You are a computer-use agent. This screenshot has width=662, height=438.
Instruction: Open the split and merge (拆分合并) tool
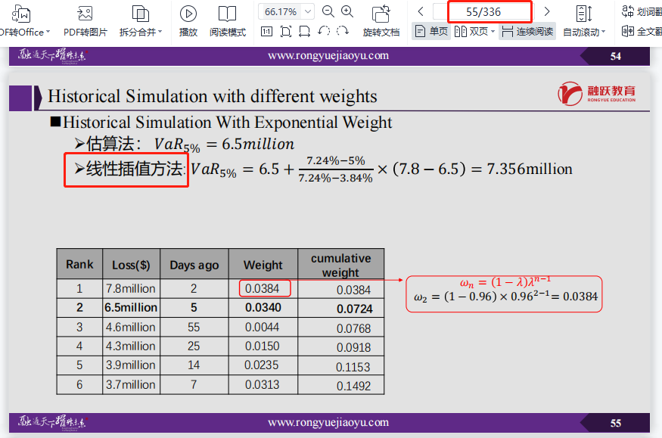coord(140,13)
